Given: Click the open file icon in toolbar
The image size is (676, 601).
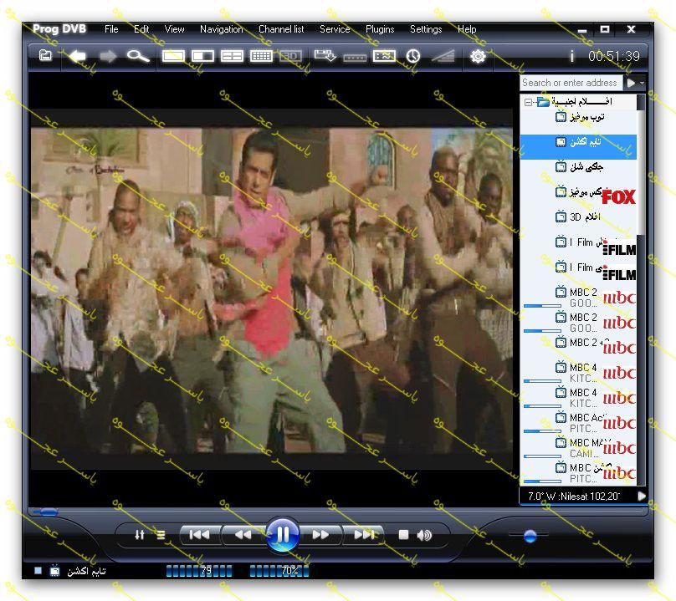Looking at the screenshot, I should 45,55.
